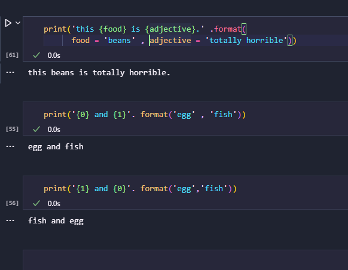Click success checkmark of cell 55
The width and height of the screenshot is (348, 270).
pyautogui.click(x=36, y=129)
